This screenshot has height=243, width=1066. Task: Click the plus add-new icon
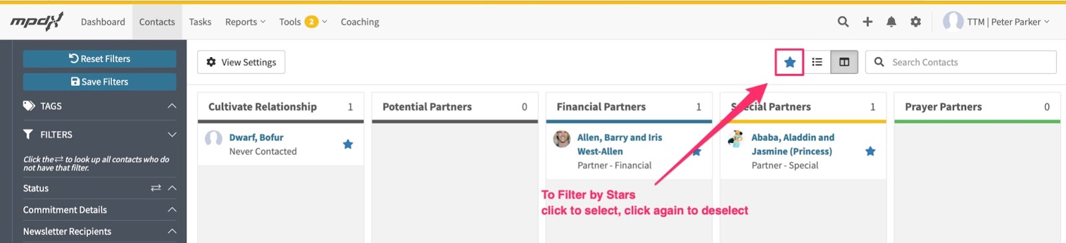tap(867, 22)
